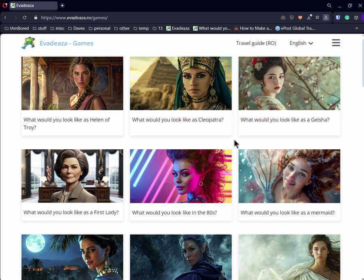The image size is (364, 280).
Task: Open the 'How to Make a...' bookmark
Action: [x=253, y=28]
